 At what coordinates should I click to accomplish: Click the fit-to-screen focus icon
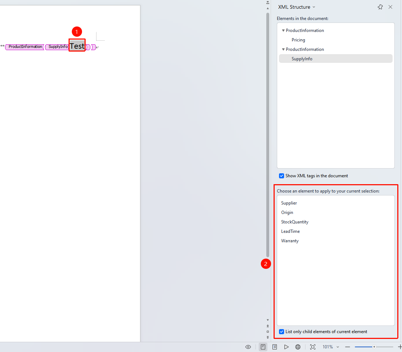[312, 347]
